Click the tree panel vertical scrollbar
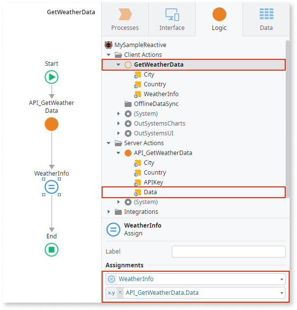The height and width of the screenshot is (310, 297). [288, 119]
